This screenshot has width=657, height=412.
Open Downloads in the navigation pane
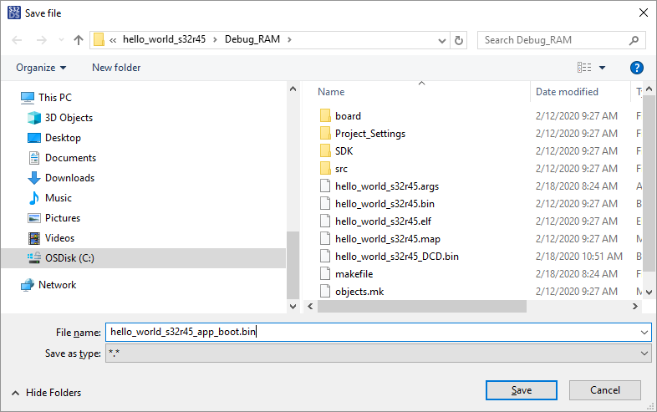[69, 178]
